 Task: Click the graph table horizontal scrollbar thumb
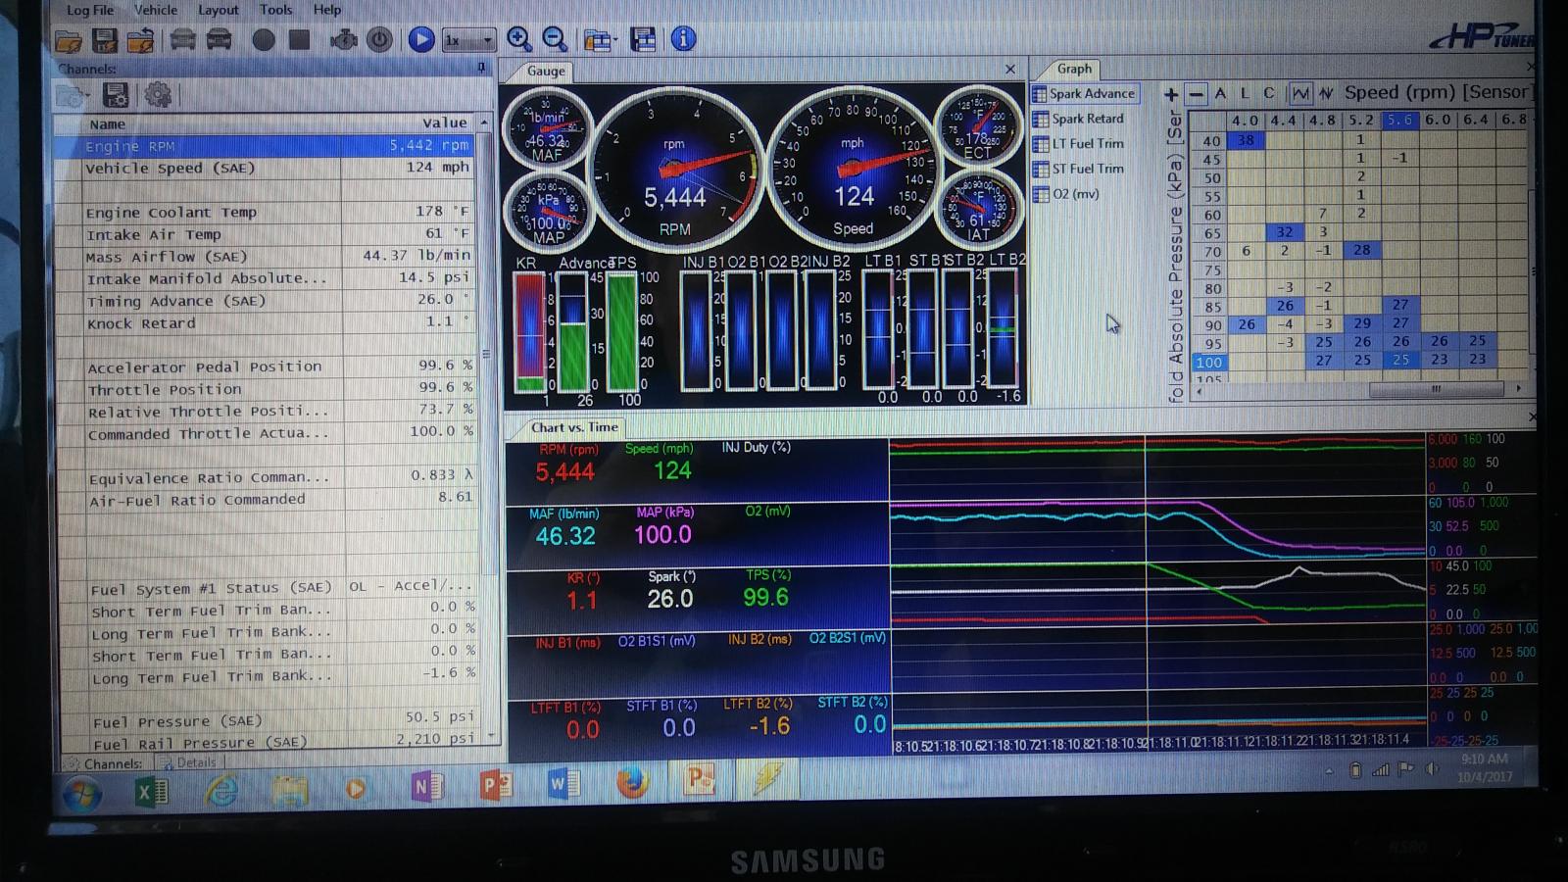1435,389
